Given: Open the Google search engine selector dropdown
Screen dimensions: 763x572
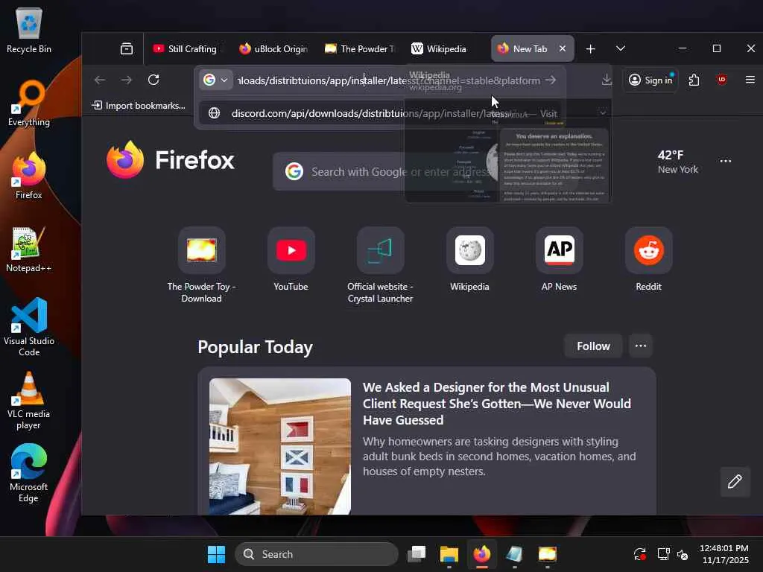Looking at the screenshot, I should tap(215, 80).
